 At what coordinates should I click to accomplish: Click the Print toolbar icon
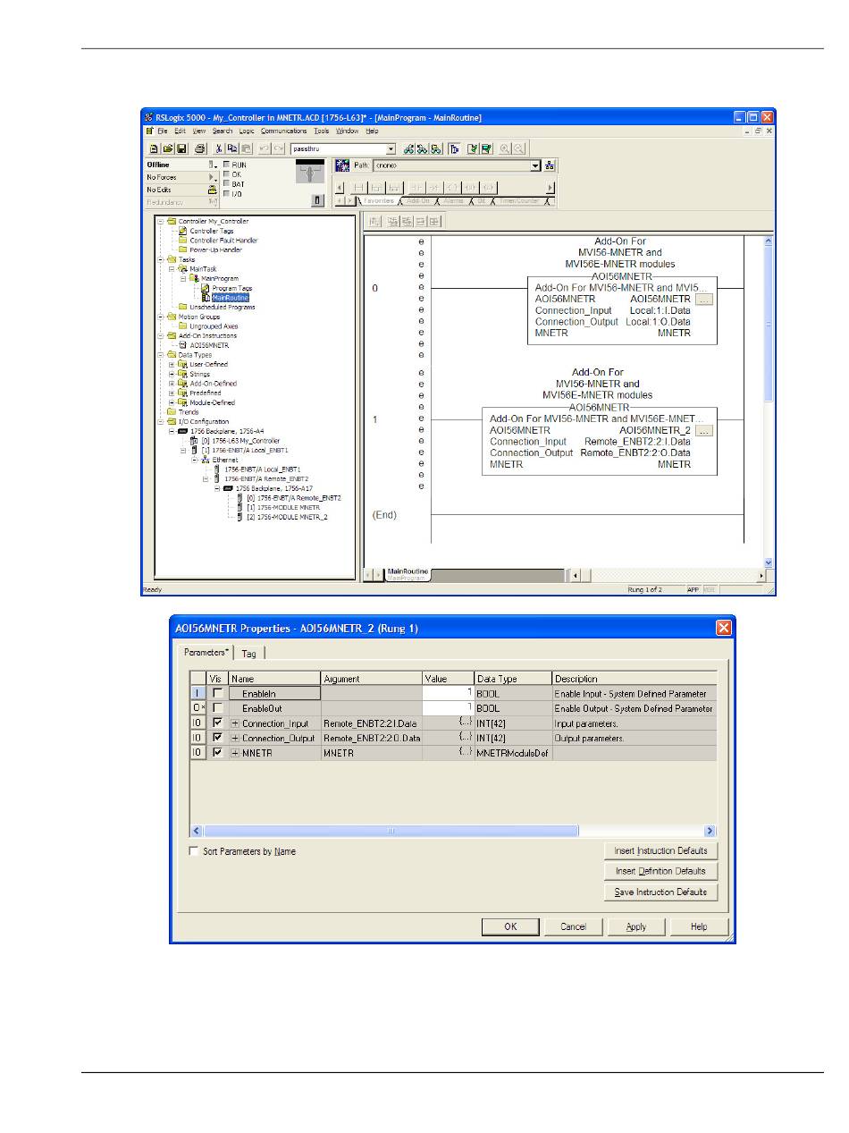click(200, 148)
